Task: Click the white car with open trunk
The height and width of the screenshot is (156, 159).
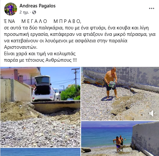Action: (44, 89)
